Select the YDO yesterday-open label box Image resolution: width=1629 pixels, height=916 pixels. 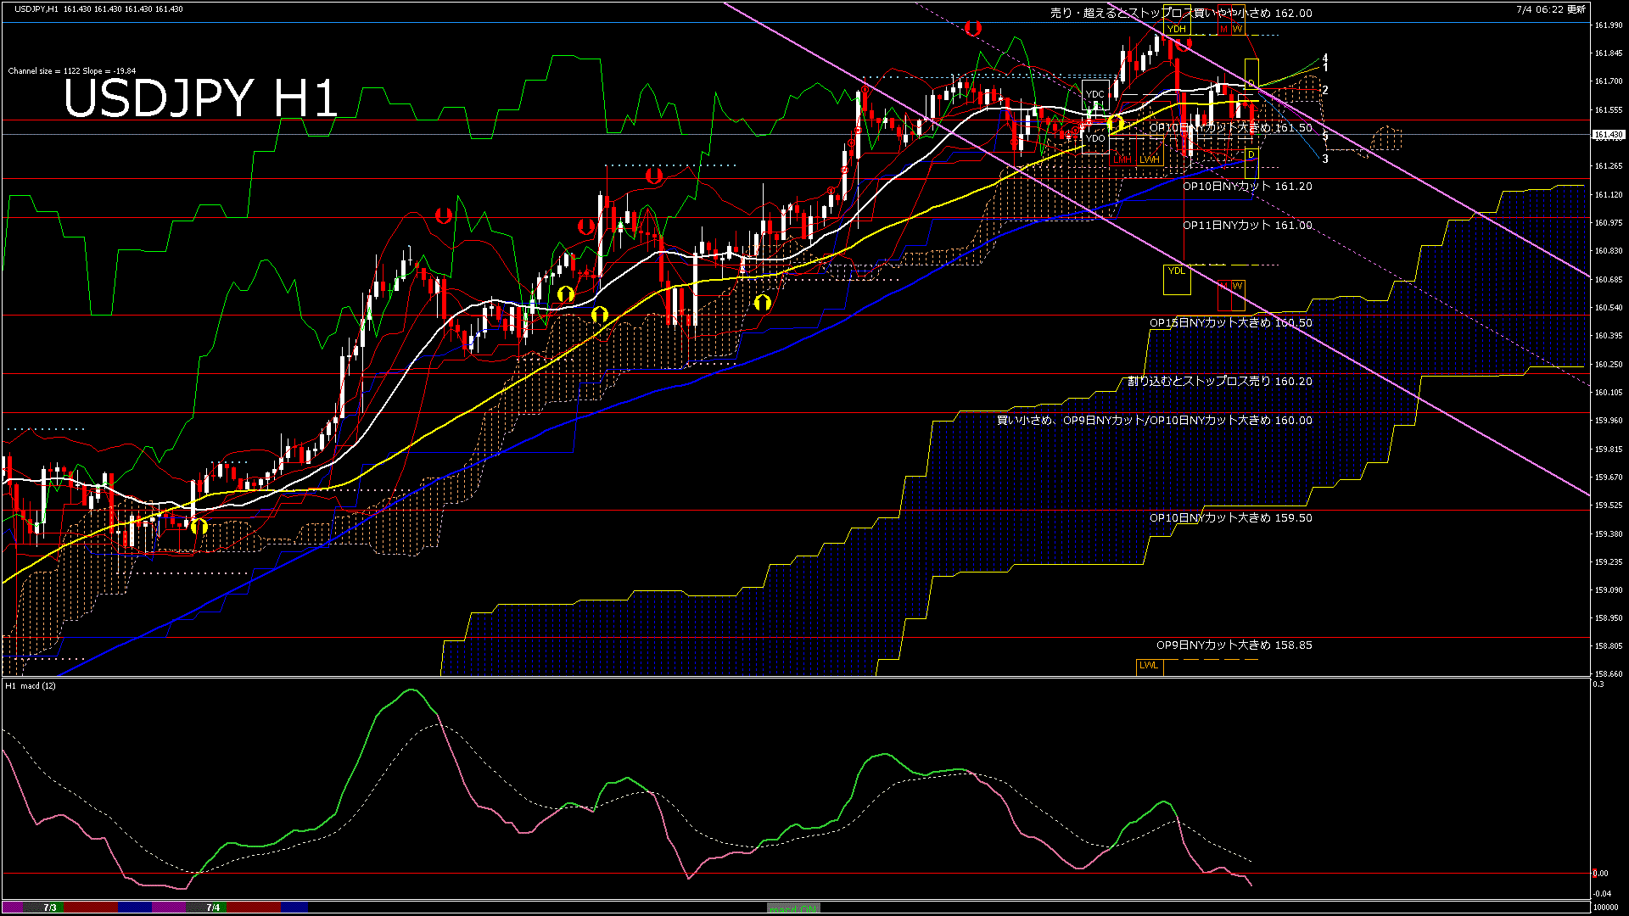pyautogui.click(x=1095, y=138)
